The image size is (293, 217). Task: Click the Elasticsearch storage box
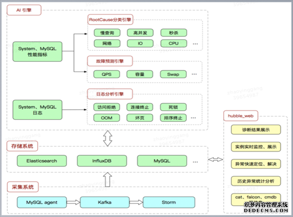click(39, 161)
